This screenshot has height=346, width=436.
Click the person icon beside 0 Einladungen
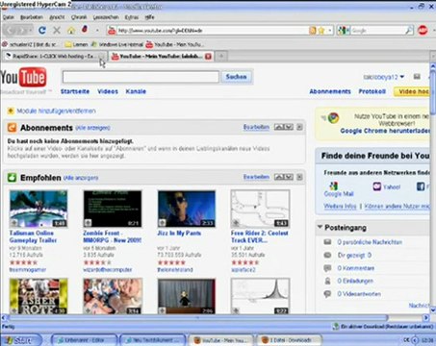(327, 281)
